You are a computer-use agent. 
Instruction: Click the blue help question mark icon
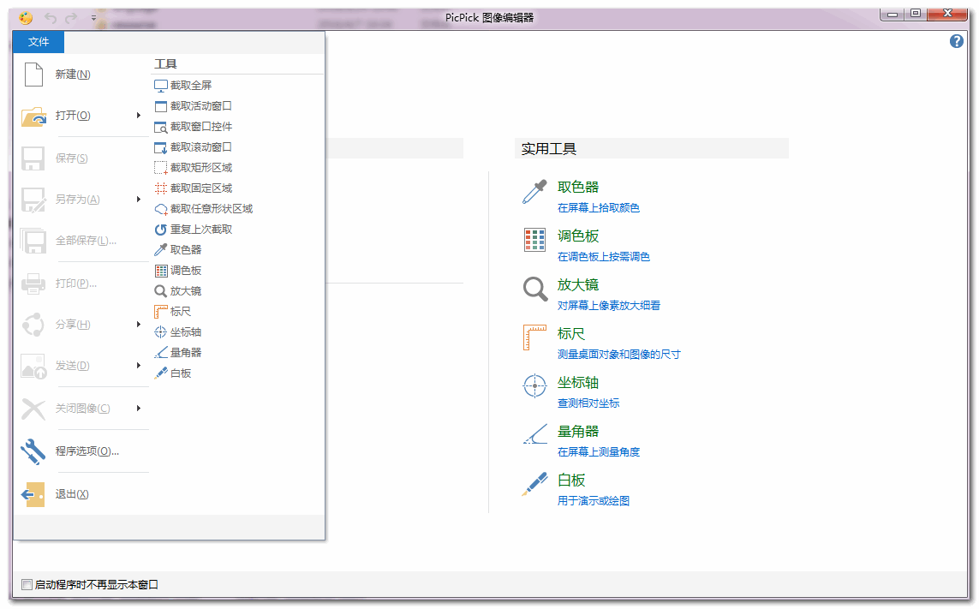pos(957,41)
